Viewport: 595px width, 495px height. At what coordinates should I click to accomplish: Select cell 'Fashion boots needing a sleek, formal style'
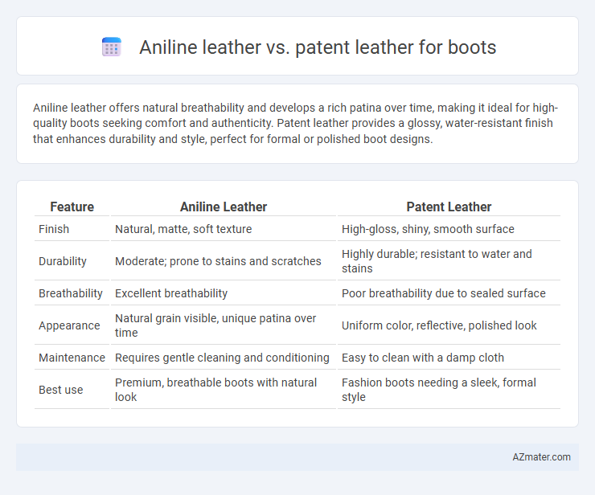449,390
